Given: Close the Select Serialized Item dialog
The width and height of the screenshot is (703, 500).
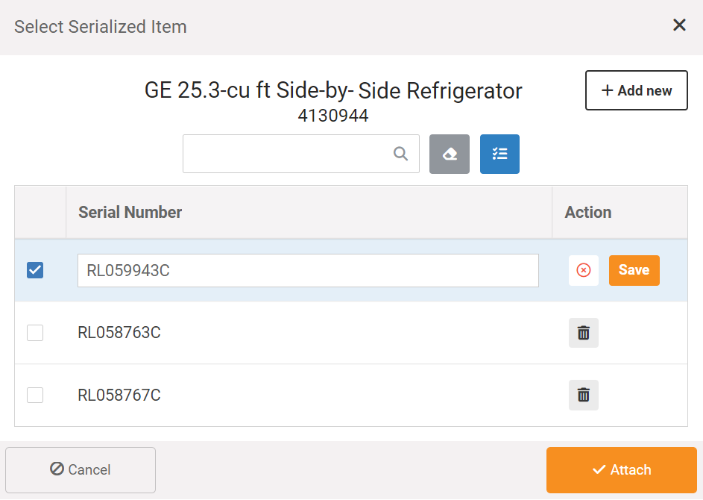Looking at the screenshot, I should [x=679, y=25].
